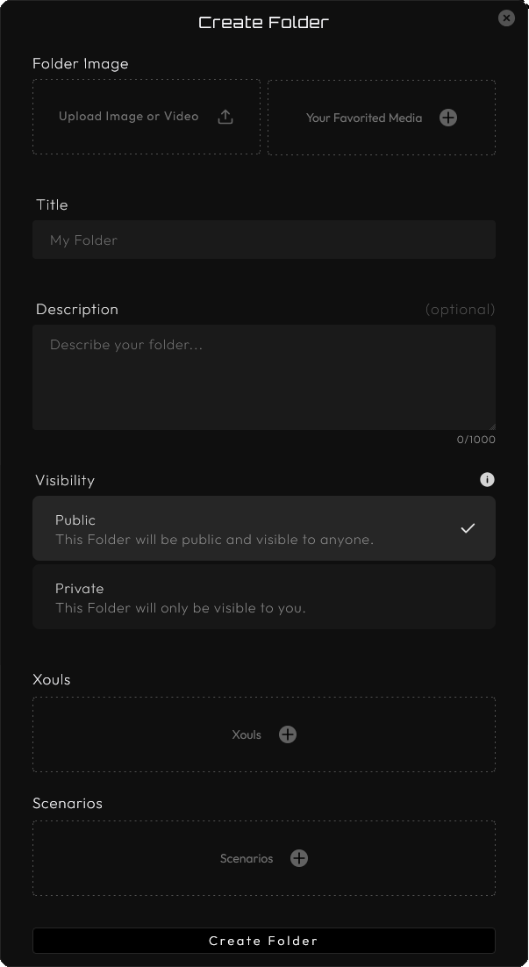Image resolution: width=529 pixels, height=967 pixels.
Task: Click the Create Folder button
Action: pos(263,941)
